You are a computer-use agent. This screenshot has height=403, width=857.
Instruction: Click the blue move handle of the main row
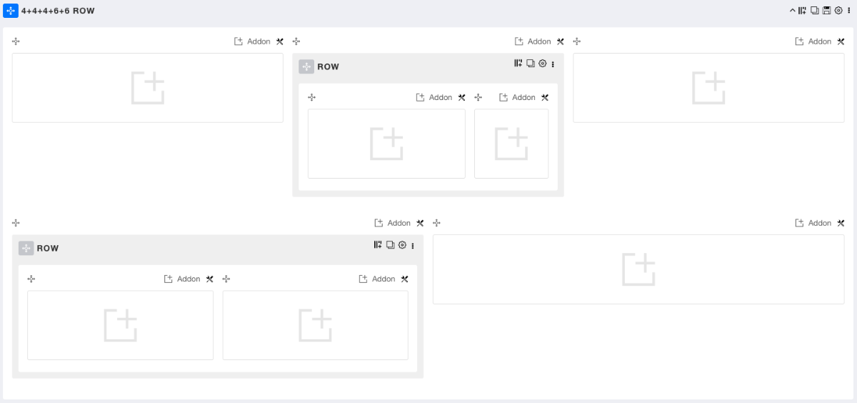point(11,11)
